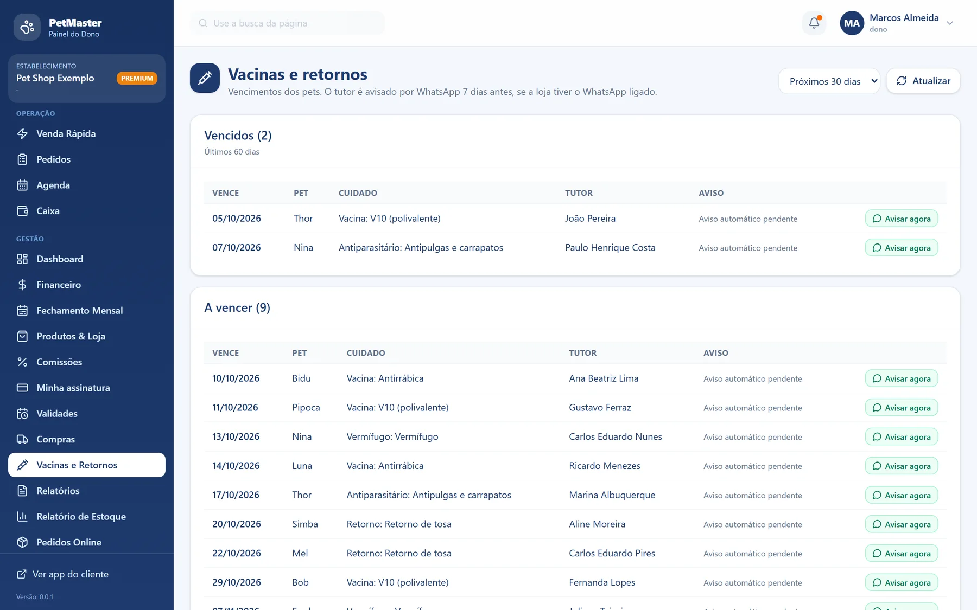The width and height of the screenshot is (977, 610).
Task: Click the Dashboard grid icon
Action: 22,259
